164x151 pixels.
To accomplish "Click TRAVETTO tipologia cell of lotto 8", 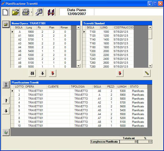I will [x=81, y=118].
